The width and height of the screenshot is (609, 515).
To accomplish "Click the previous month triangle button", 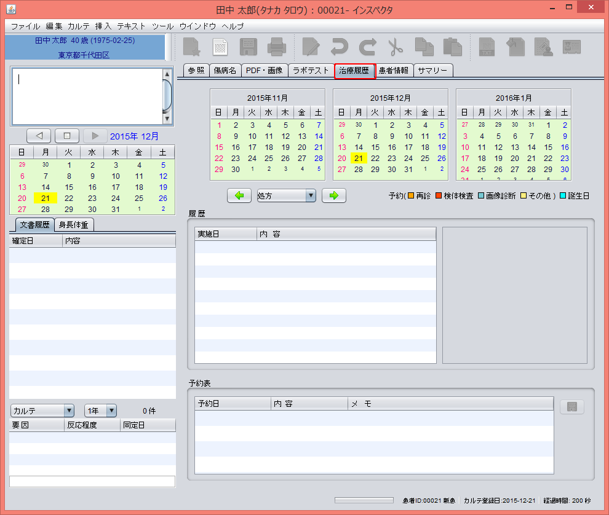I will coord(39,136).
